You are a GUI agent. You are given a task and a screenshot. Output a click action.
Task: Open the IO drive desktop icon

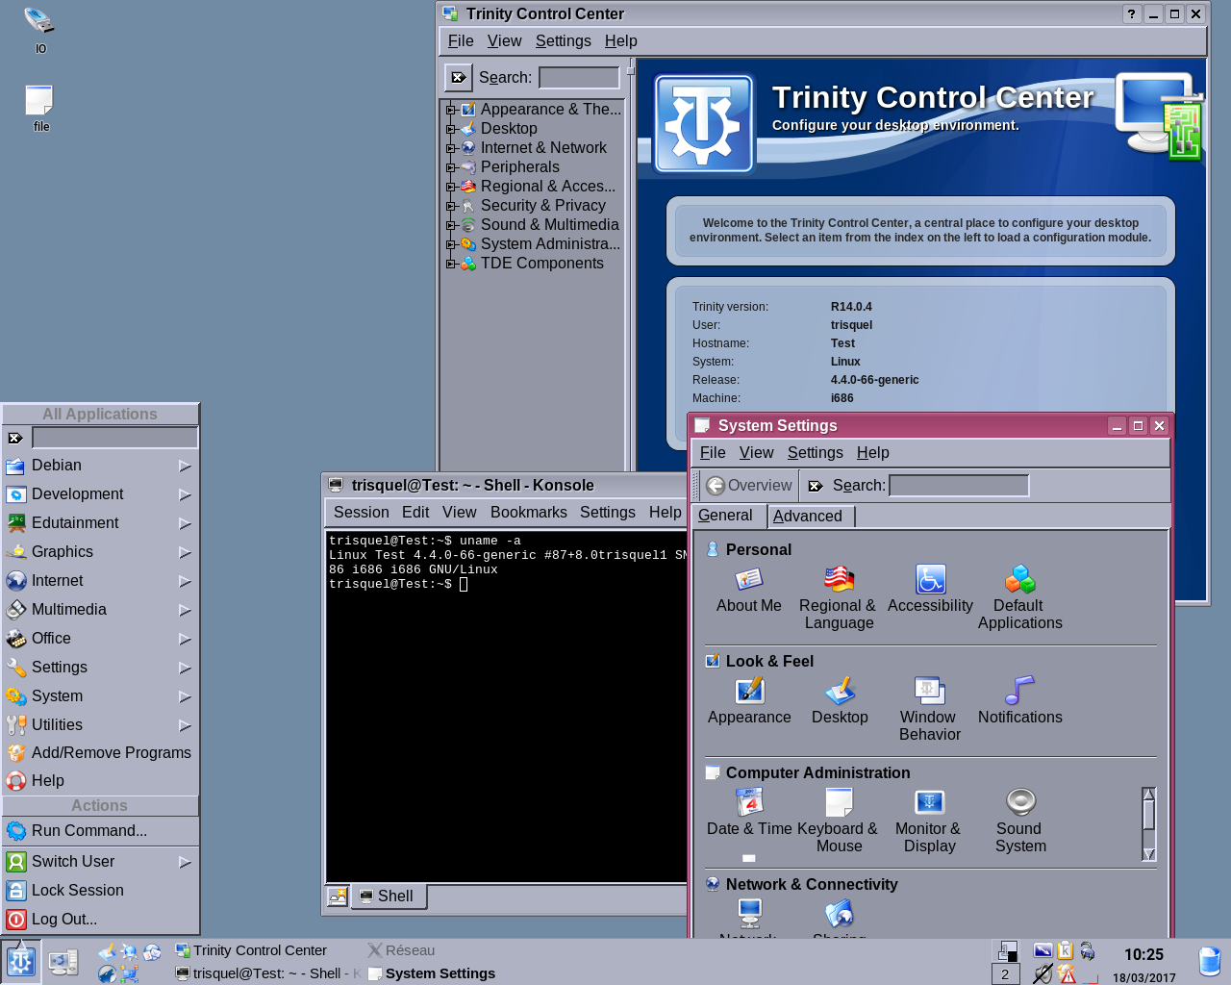coord(39,29)
